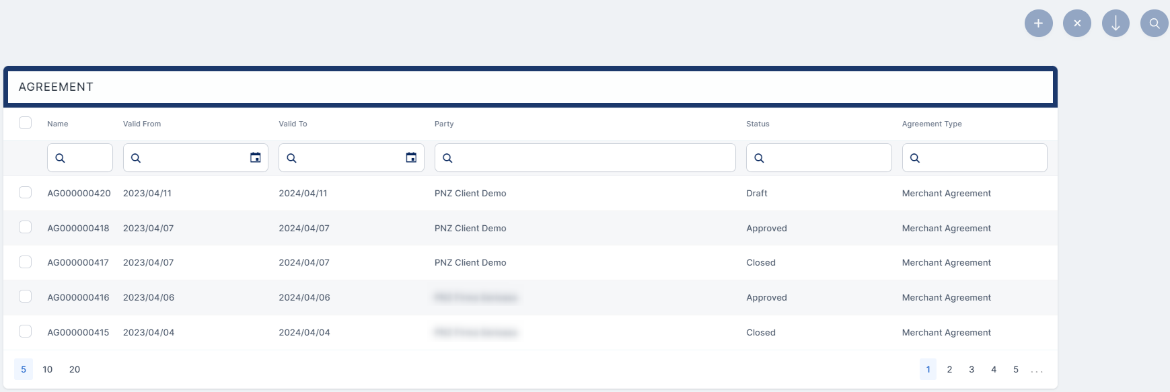Click the 2024/04/04 Valid To date
This screenshot has width=1170, height=392.
click(x=305, y=332)
